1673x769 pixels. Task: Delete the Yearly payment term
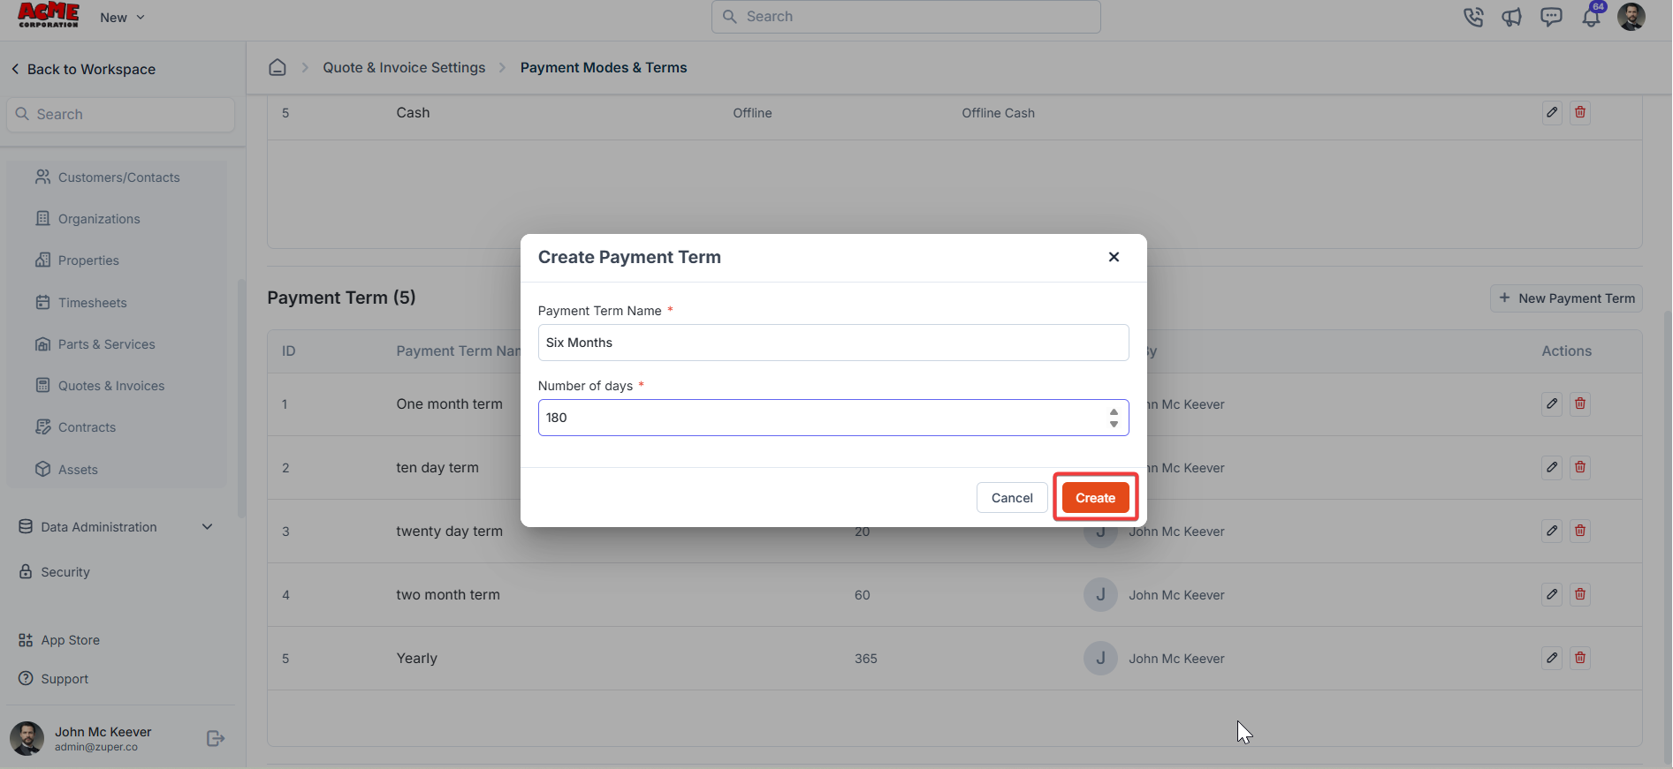pos(1580,658)
